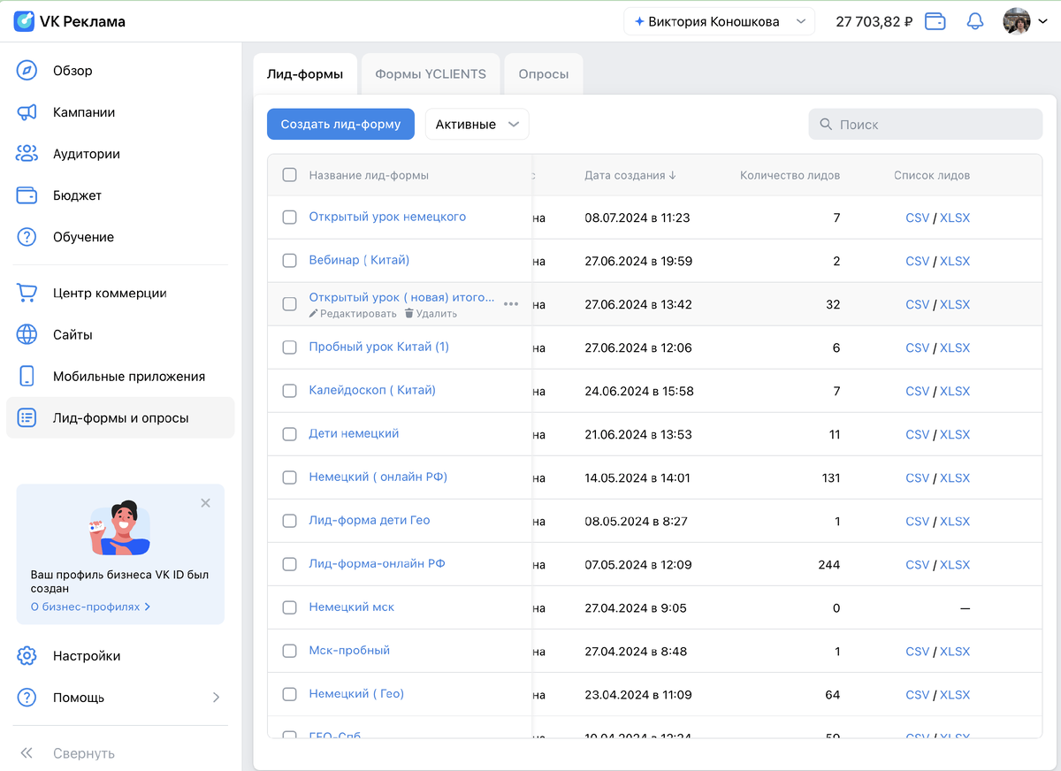Close the VK ID business profile banner

point(205,503)
